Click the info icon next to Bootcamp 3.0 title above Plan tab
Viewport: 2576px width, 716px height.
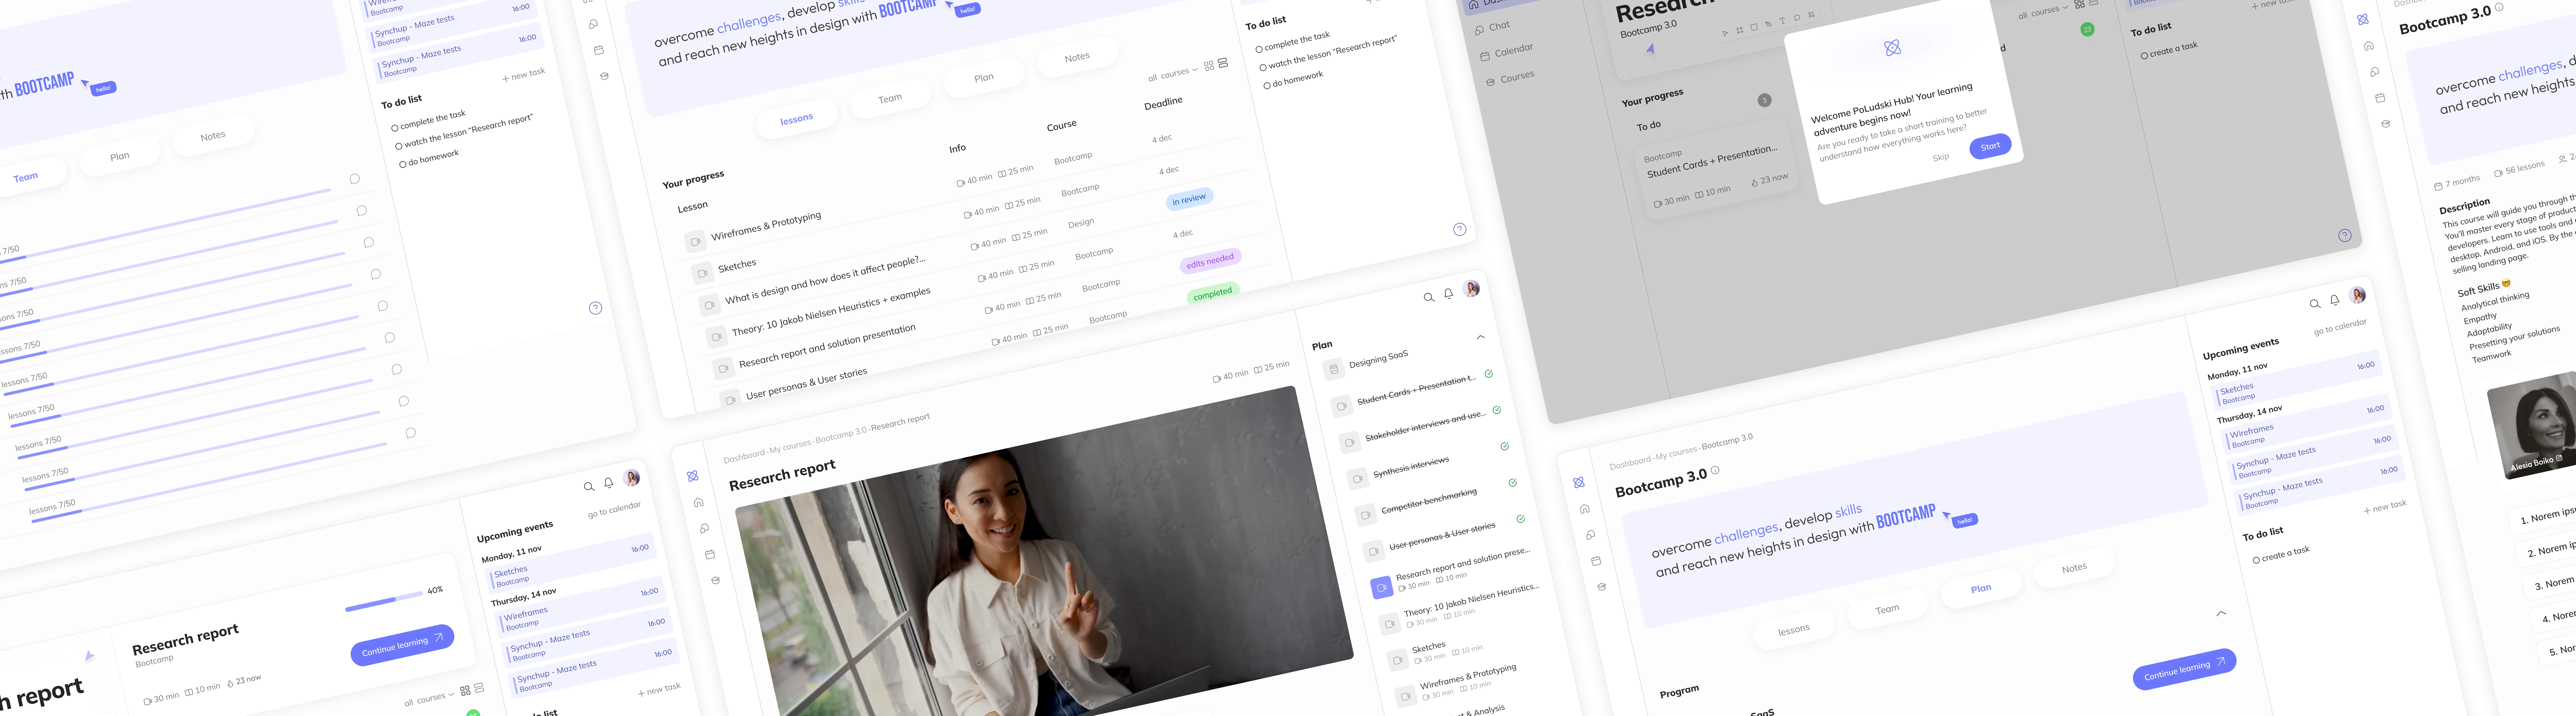(1715, 470)
